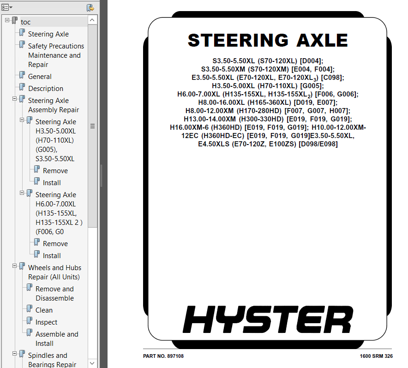
Task: Collapse Wheels and Hubs Repair section
Action: click(x=15, y=265)
